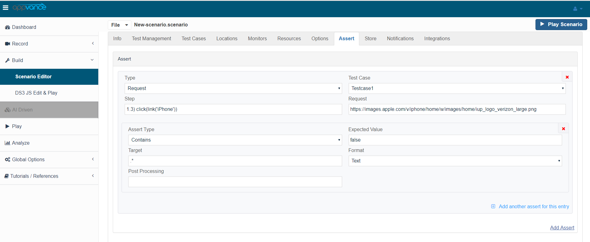
Task: Click the Dashboard gauge icon
Action: 7,27
